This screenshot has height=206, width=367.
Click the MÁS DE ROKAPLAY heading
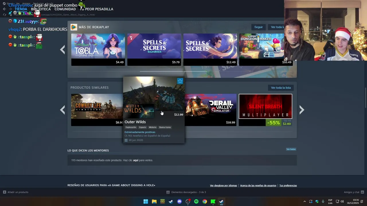point(94,27)
